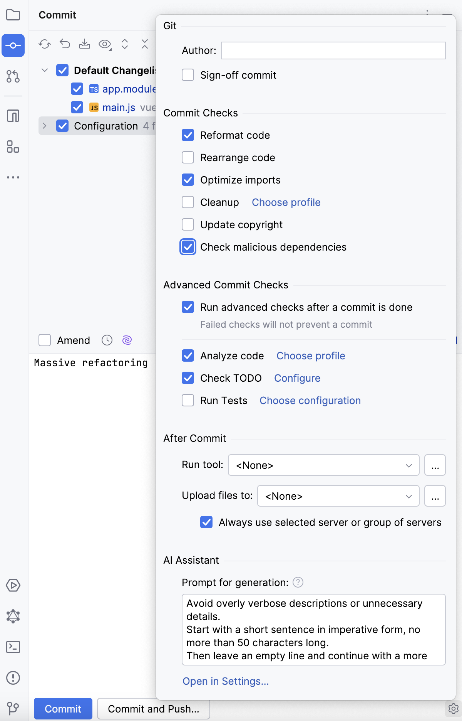Expand the Configuration changelist node
Screen dimensions: 462x721
[45, 126]
